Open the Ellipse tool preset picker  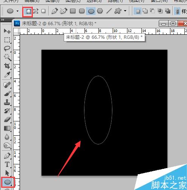[x=17, y=11]
